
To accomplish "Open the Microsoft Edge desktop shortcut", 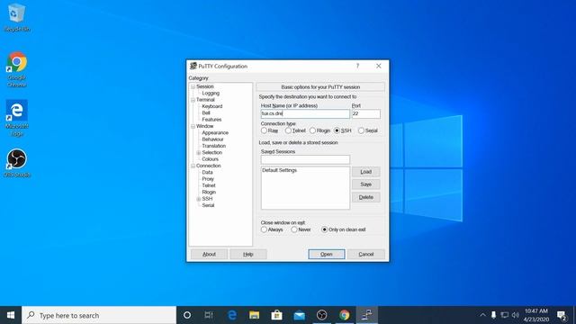I will (x=16, y=118).
